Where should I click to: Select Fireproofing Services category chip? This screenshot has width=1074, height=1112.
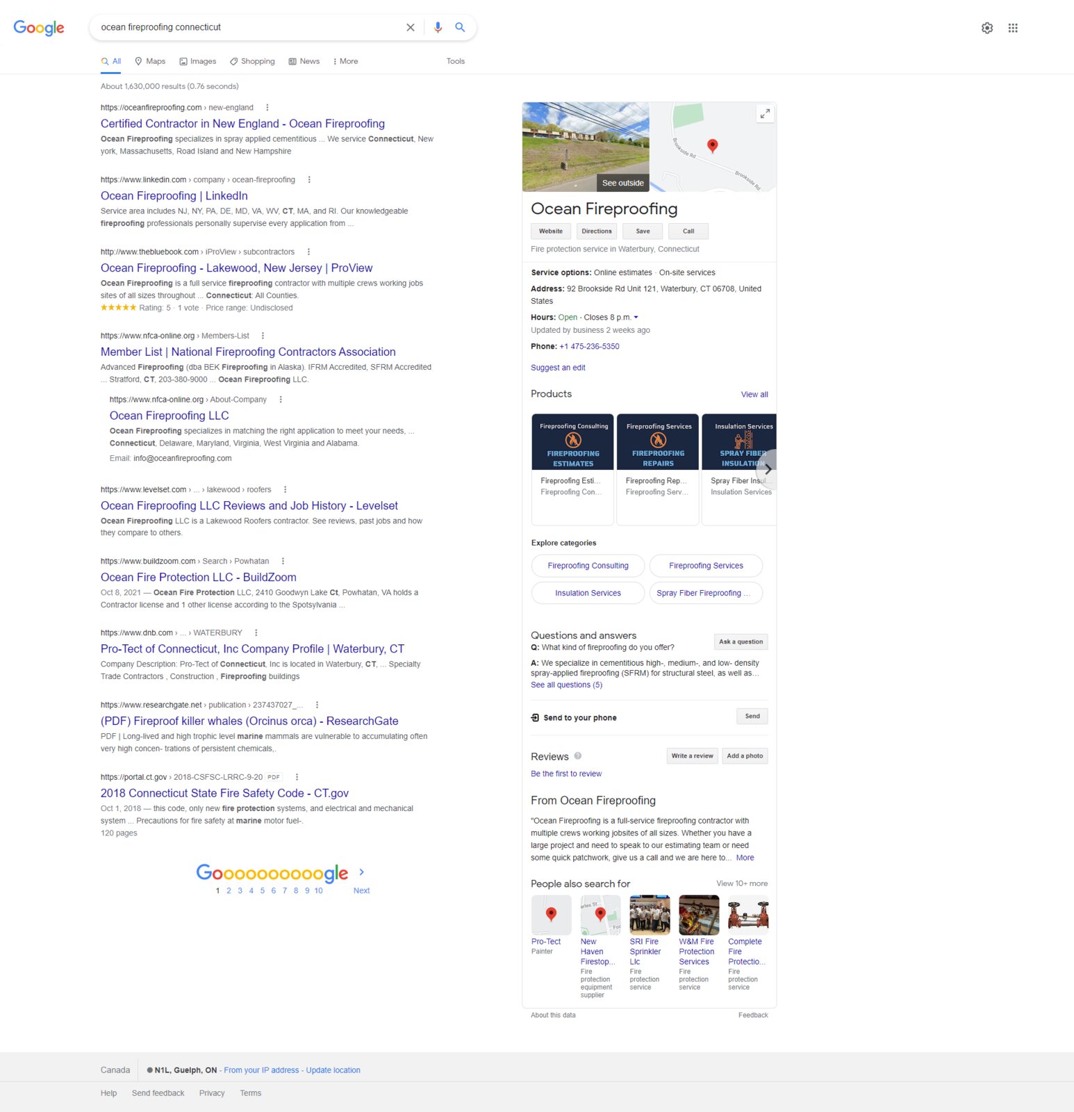[706, 566]
